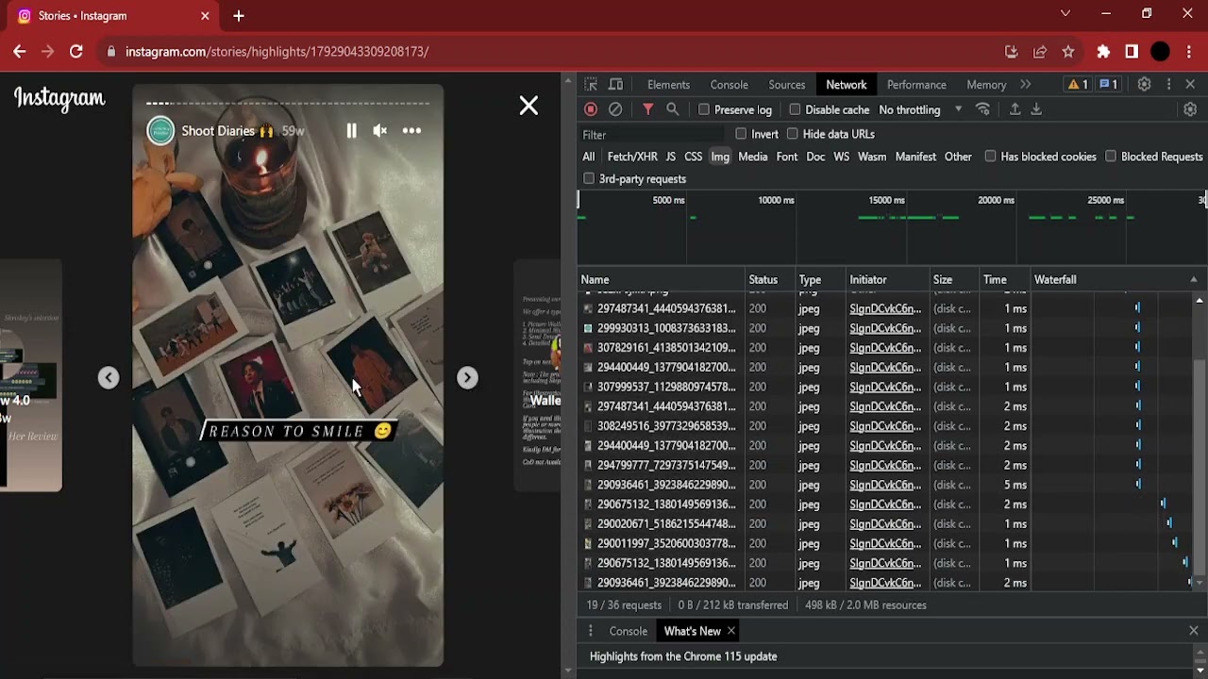Open DevTools settings gear
This screenshot has width=1208, height=679.
[1144, 85]
